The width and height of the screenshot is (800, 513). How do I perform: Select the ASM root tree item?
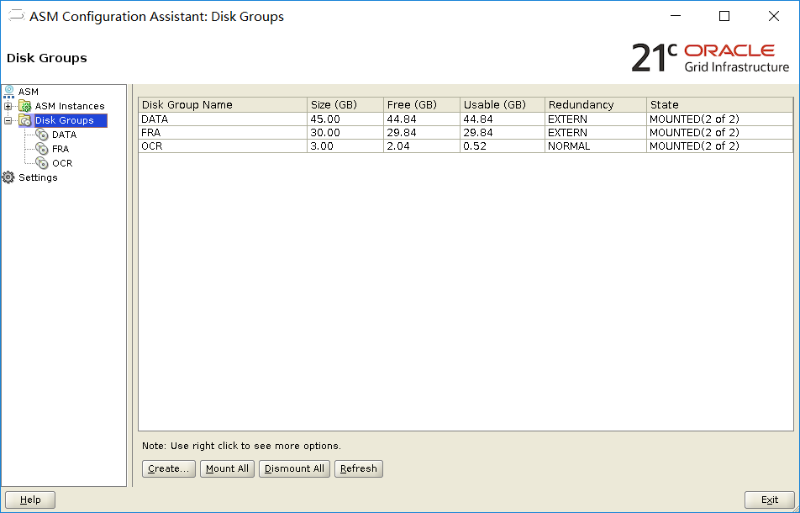(28, 92)
